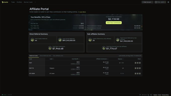The image size is (171, 96).
Task: Open the Trade menu
Action: [13, 2]
